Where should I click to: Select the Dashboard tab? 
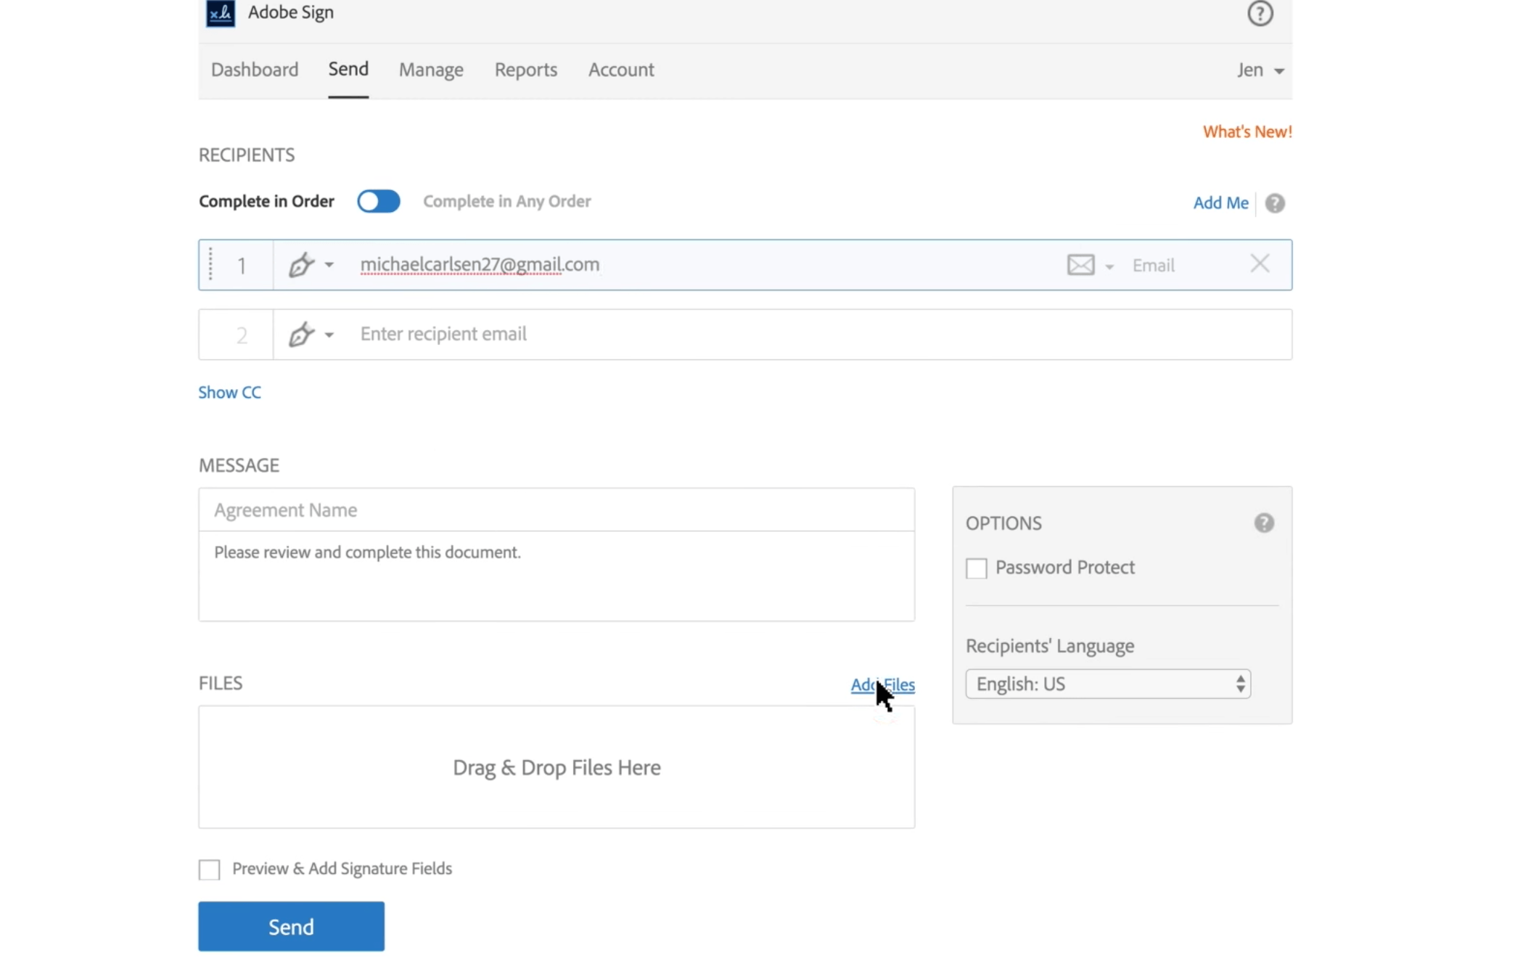[x=254, y=70]
